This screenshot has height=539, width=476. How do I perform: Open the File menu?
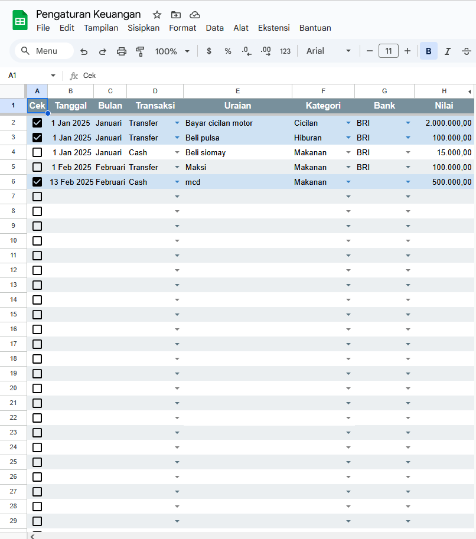[43, 28]
